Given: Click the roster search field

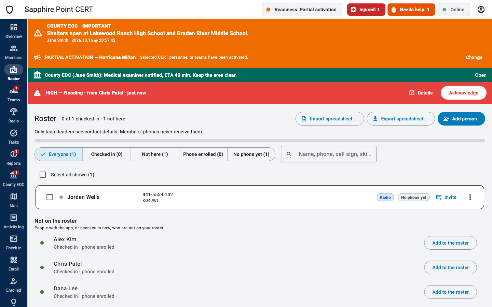Looking at the screenshot, I should click(x=329, y=154).
